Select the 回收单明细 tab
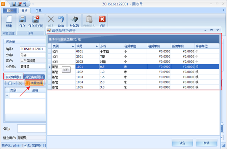Viewport: 227px width, 149px height. [x=14, y=76]
